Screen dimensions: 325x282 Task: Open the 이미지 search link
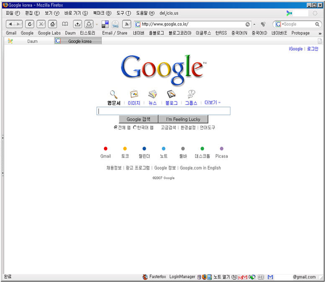[x=134, y=103]
